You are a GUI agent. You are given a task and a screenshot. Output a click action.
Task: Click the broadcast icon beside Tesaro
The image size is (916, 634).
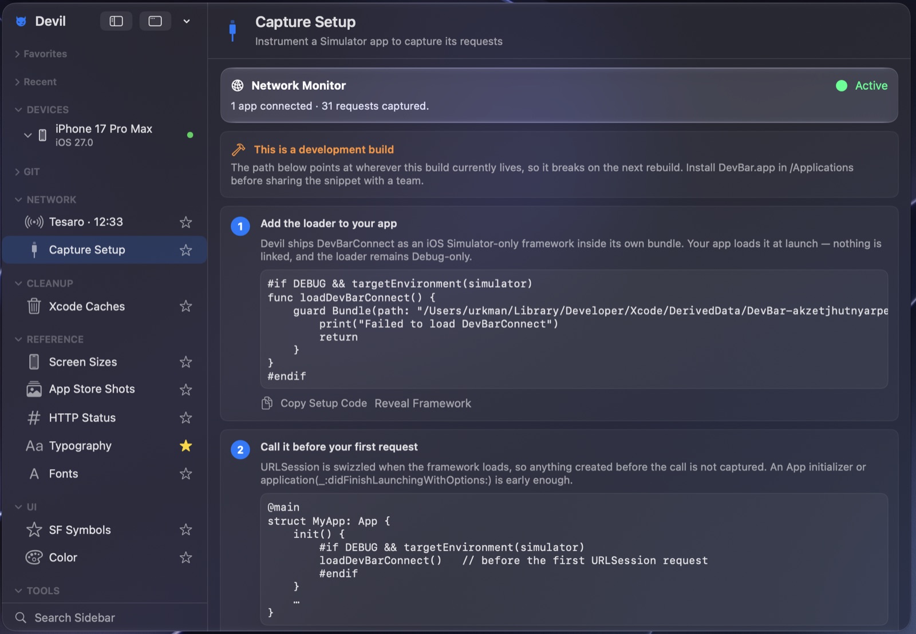(34, 222)
